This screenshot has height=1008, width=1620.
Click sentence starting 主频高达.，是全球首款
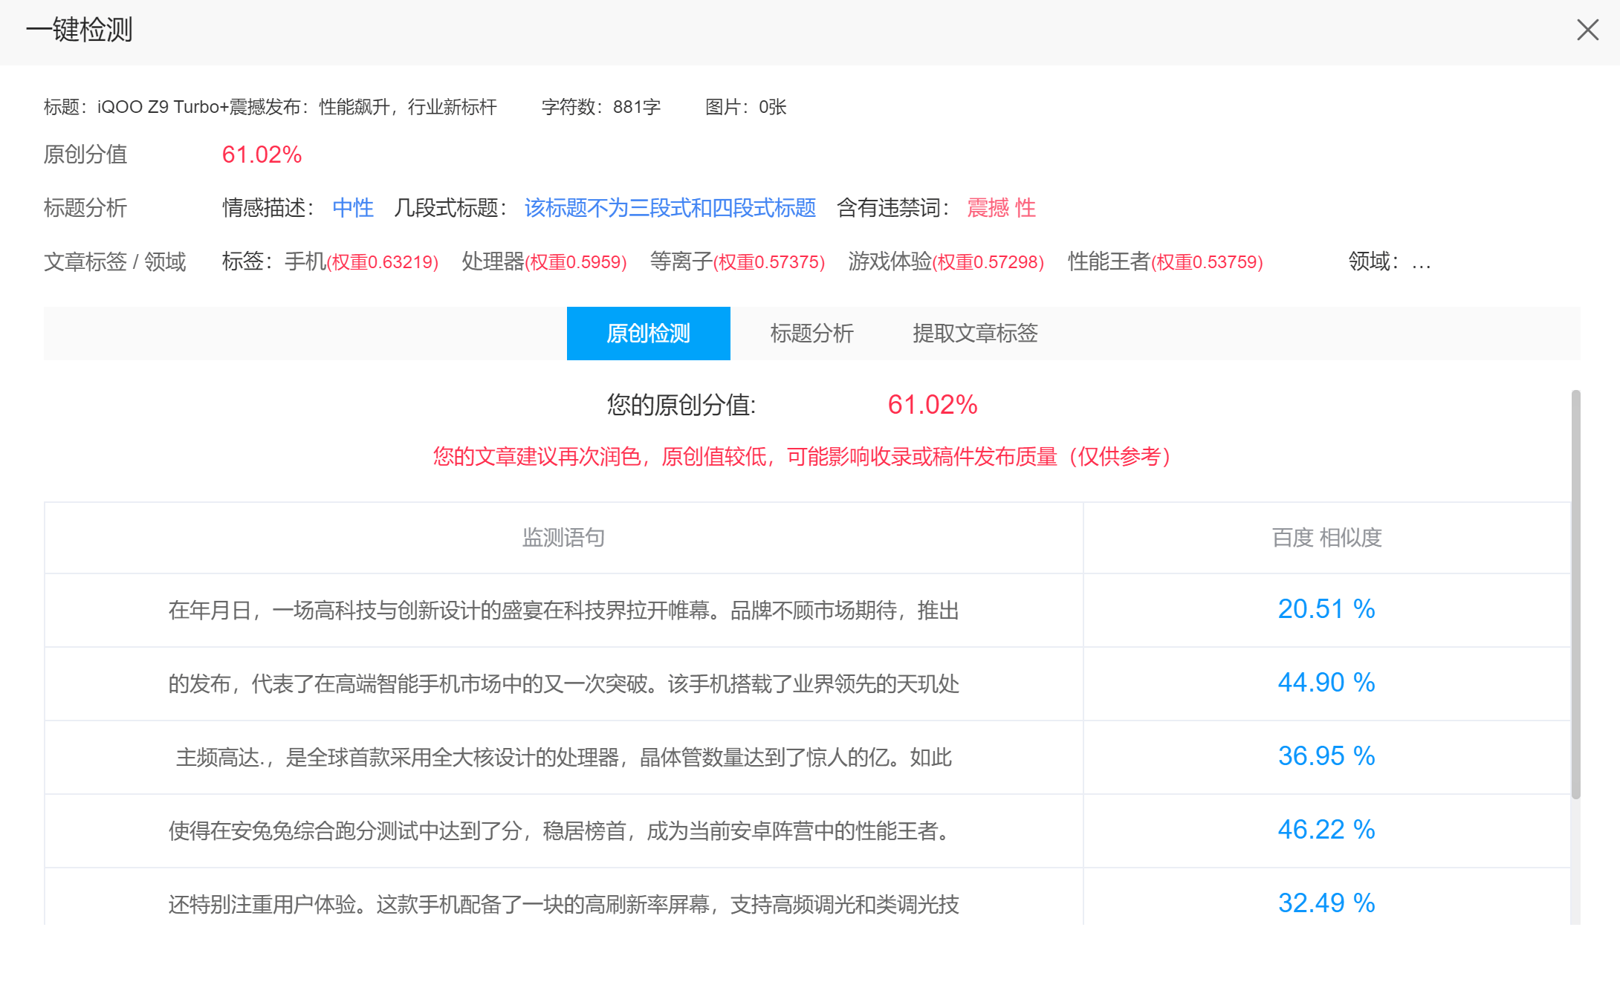[563, 758]
